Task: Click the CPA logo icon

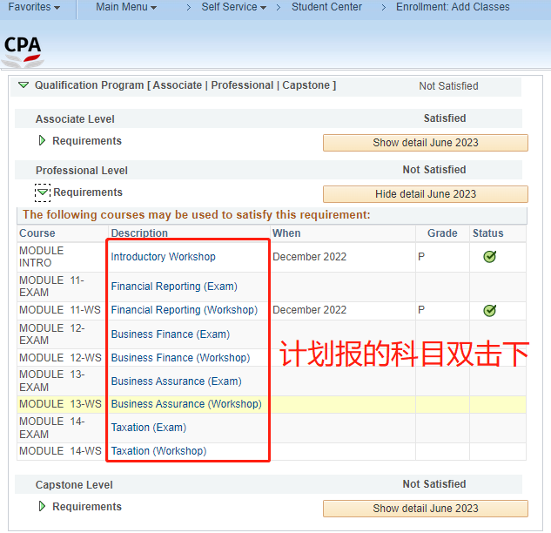Action: tap(23, 50)
